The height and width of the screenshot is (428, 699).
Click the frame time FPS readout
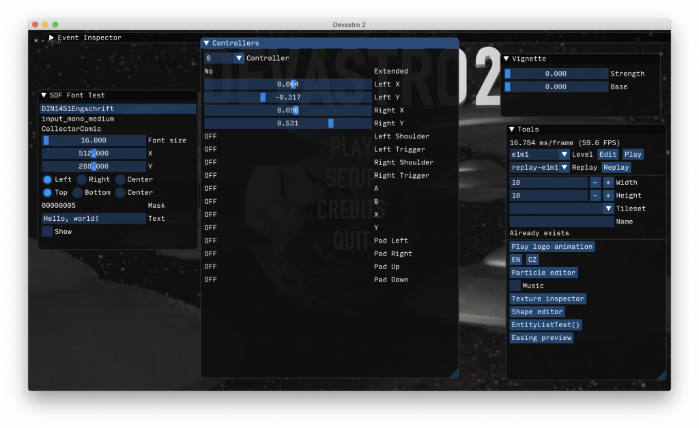[565, 143]
